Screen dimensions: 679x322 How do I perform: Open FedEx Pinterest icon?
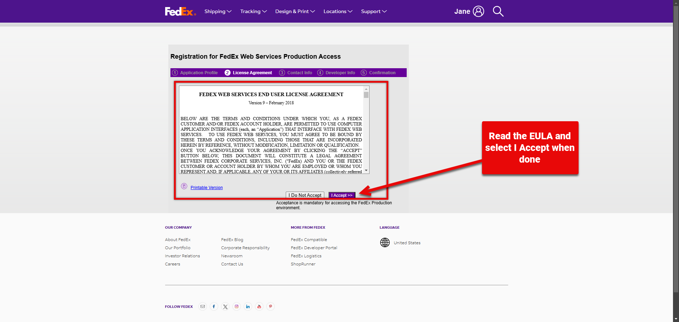tap(271, 306)
